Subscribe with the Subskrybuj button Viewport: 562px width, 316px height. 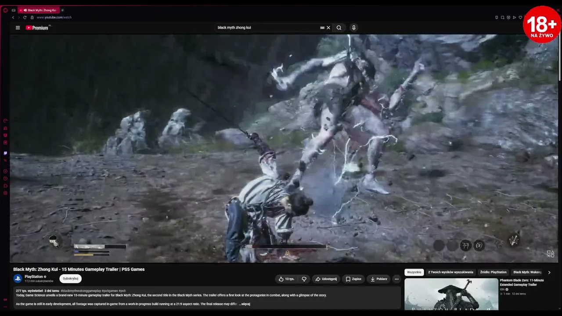coord(70,278)
